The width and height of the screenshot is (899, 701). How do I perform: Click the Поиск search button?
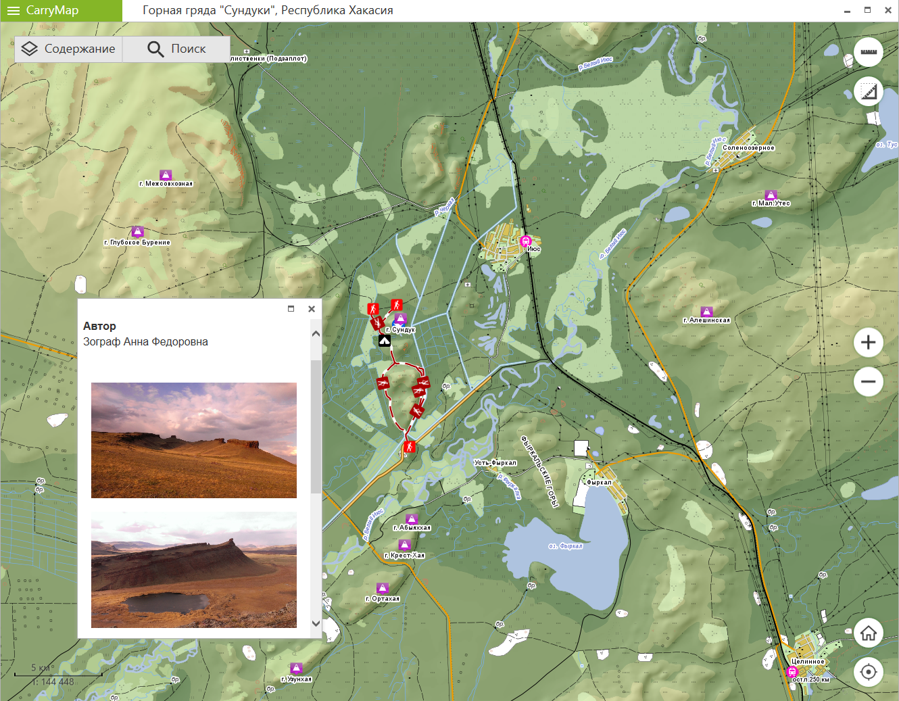click(176, 49)
